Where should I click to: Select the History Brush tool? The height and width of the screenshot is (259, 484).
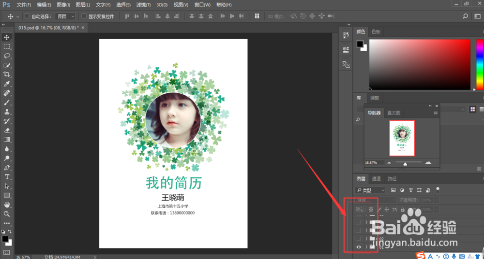6,121
